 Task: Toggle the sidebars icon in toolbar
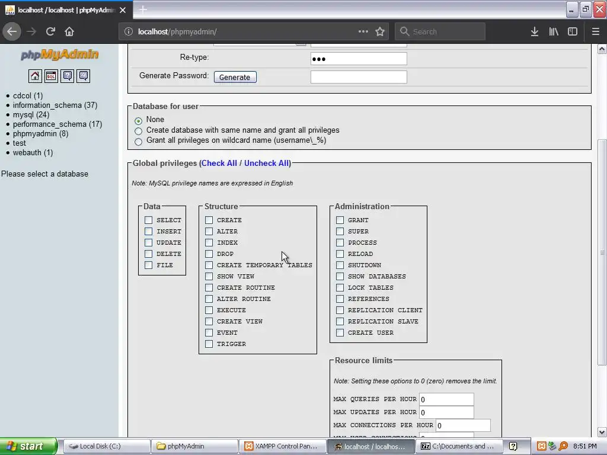pyautogui.click(x=573, y=31)
